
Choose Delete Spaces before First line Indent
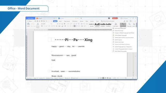124,37
